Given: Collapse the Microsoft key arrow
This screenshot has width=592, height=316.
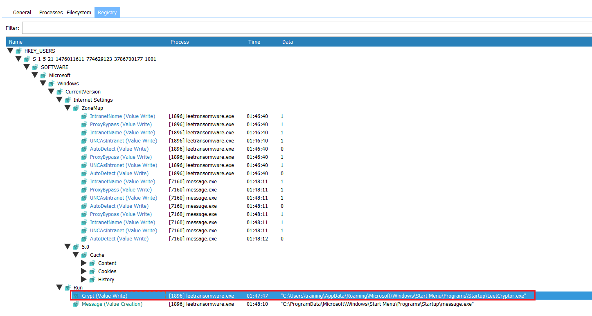Looking at the screenshot, I should [x=35, y=75].
